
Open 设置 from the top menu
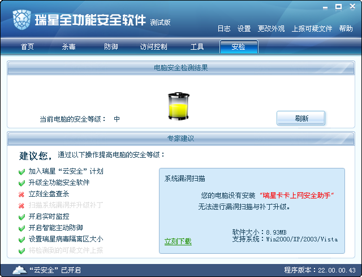244,29
